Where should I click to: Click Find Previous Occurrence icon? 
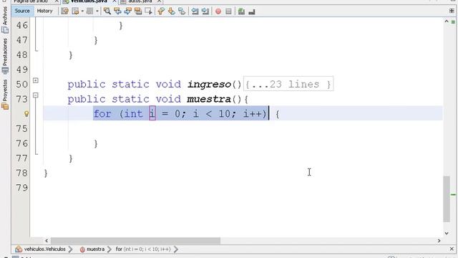[x=117, y=11]
